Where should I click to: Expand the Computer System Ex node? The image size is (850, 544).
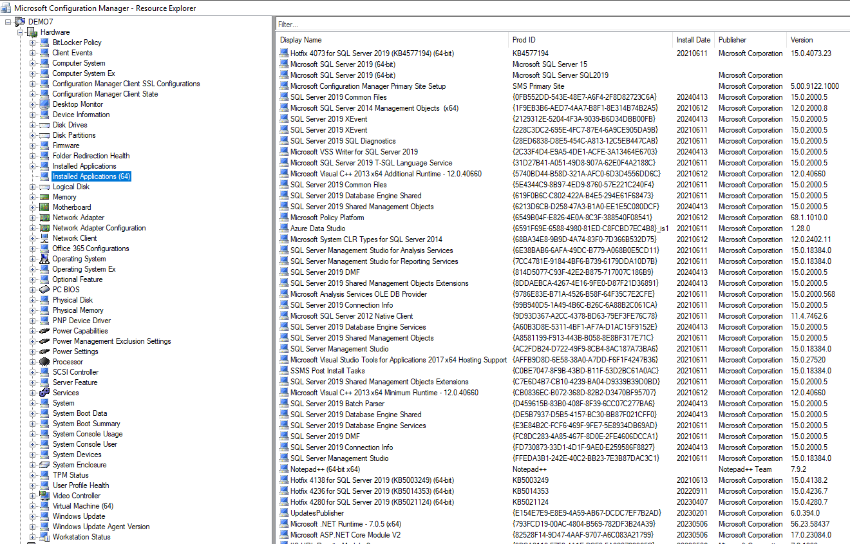click(33, 73)
